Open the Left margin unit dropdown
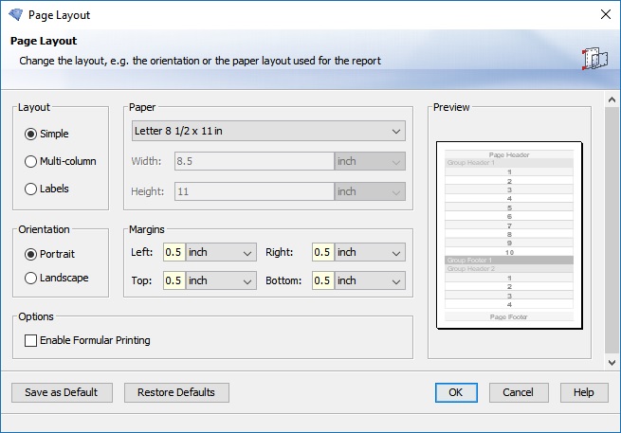This screenshot has height=433, width=621. tap(221, 253)
